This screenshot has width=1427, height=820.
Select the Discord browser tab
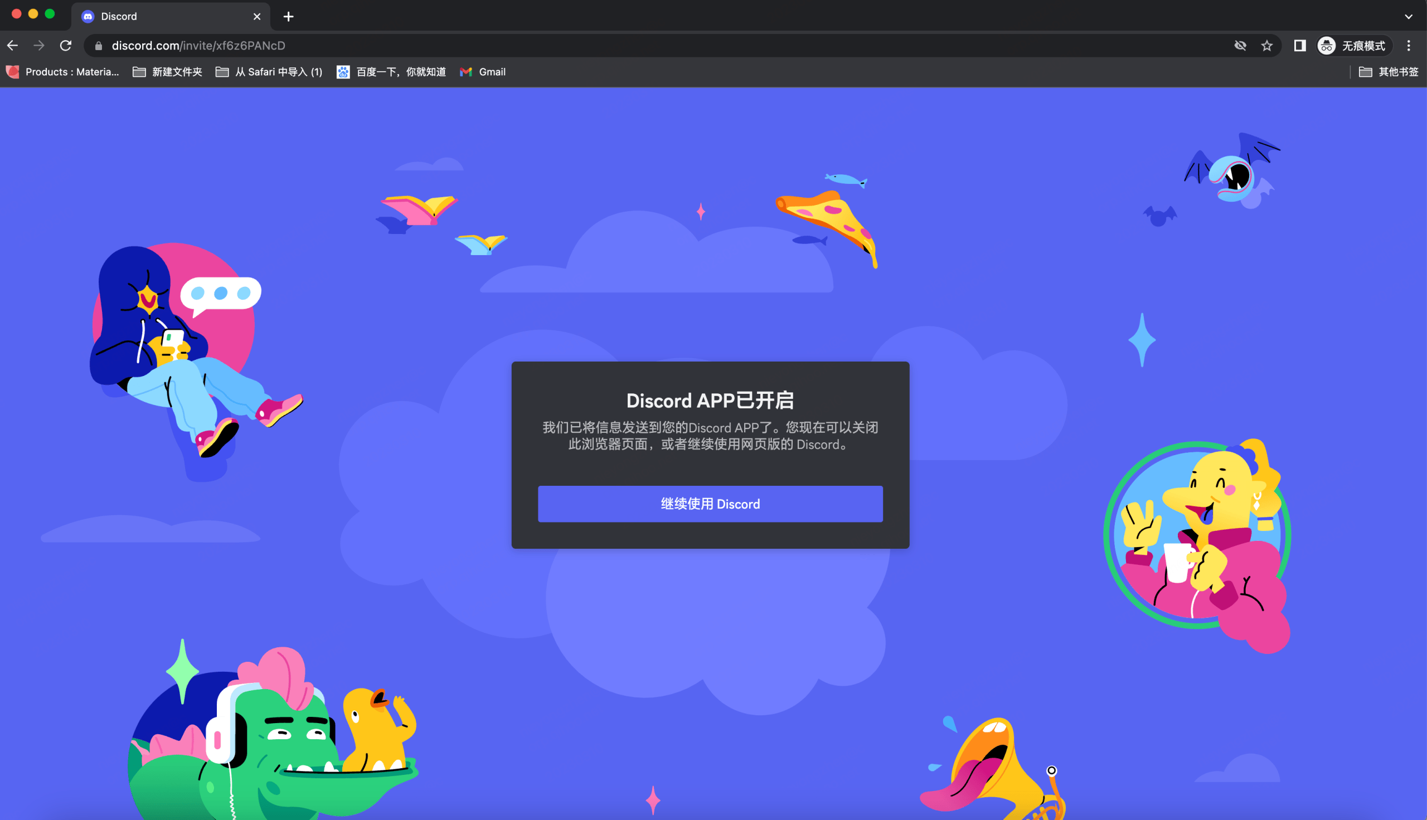click(171, 16)
